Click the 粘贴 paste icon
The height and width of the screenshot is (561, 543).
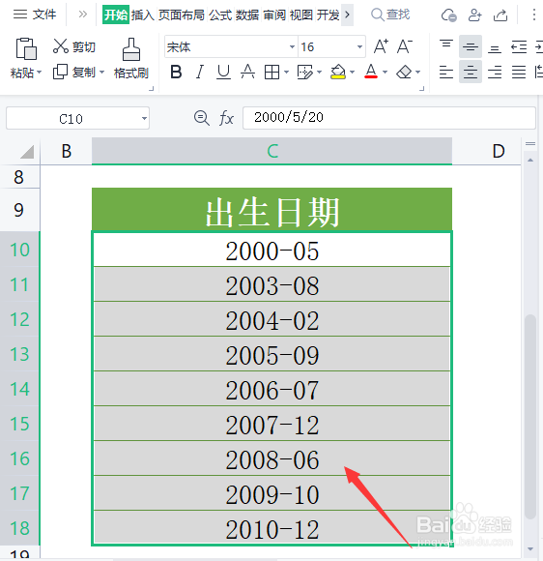[26, 48]
